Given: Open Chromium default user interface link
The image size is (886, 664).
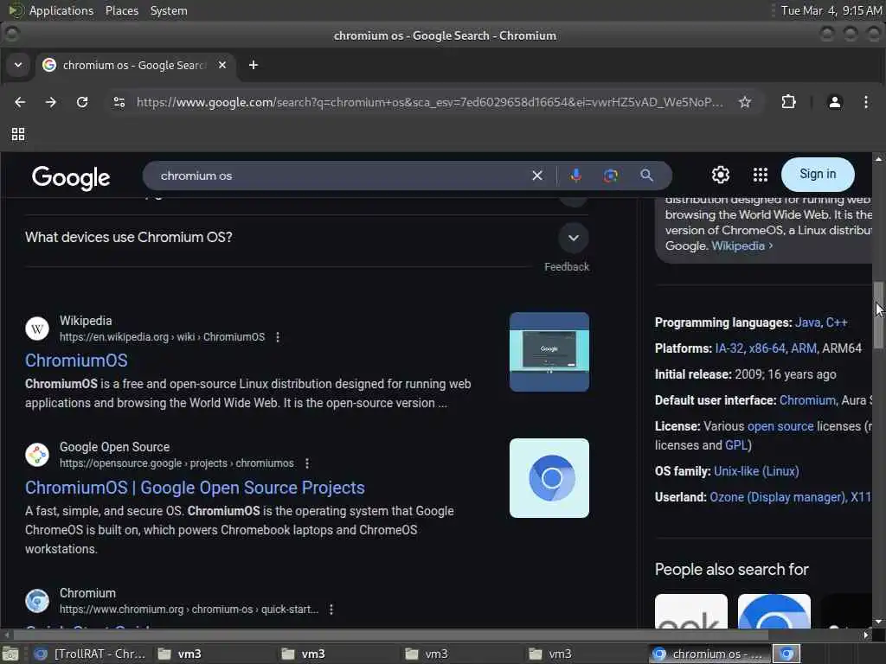Looking at the screenshot, I should 807,400.
